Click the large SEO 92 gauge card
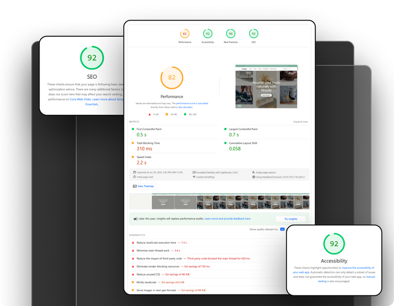394x306 pixels. point(92,58)
